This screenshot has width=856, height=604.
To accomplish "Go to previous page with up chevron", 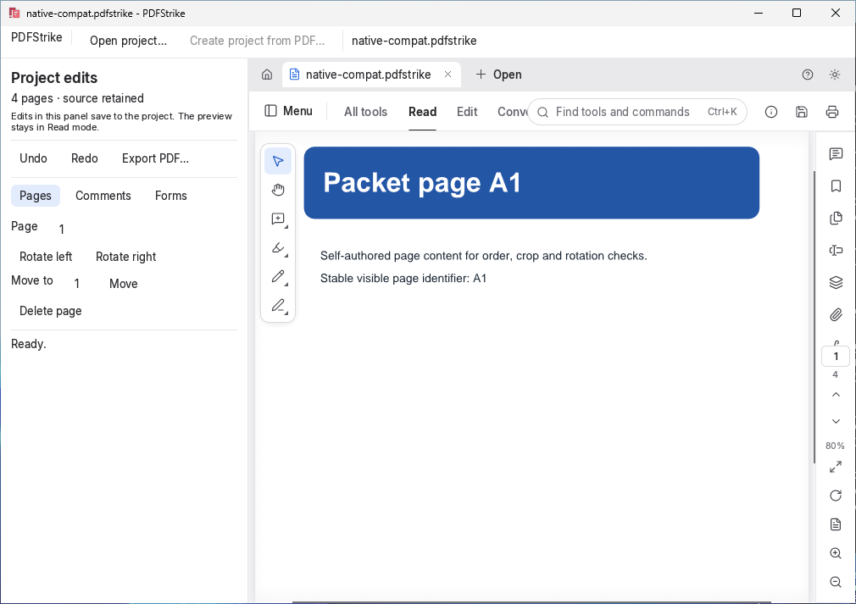I will point(836,395).
